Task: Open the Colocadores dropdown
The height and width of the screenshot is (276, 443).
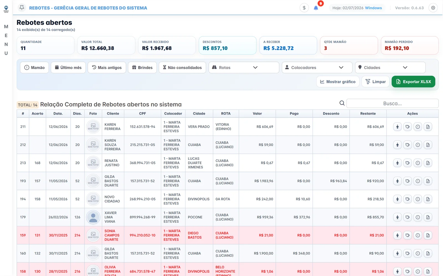Action: tap(317, 68)
